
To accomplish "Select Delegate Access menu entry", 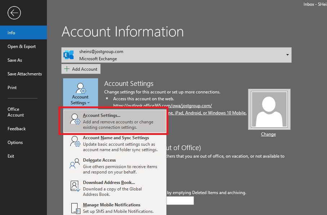I will tap(115, 166).
